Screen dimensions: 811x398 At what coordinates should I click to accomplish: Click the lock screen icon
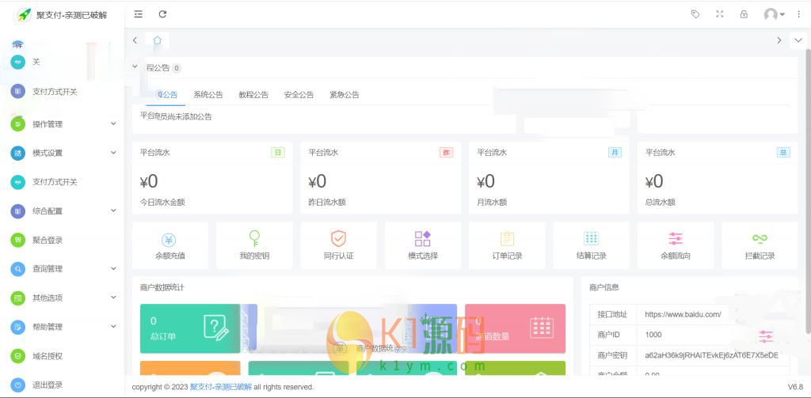tap(743, 14)
